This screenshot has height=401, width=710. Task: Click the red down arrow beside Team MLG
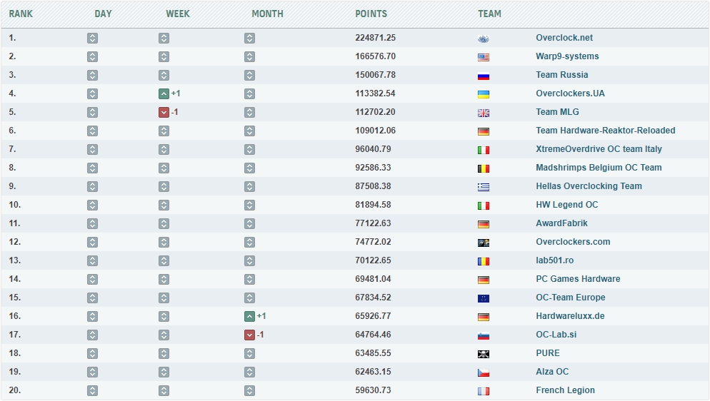click(x=164, y=112)
